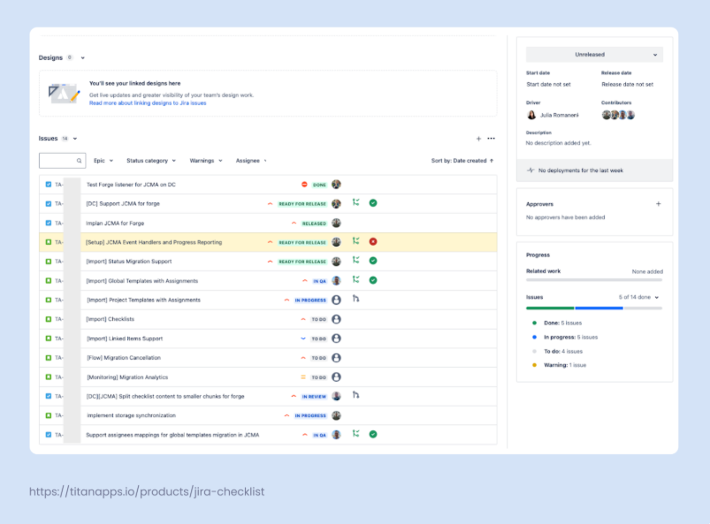Open the three-dot more menu in Issues header

pyautogui.click(x=492, y=139)
